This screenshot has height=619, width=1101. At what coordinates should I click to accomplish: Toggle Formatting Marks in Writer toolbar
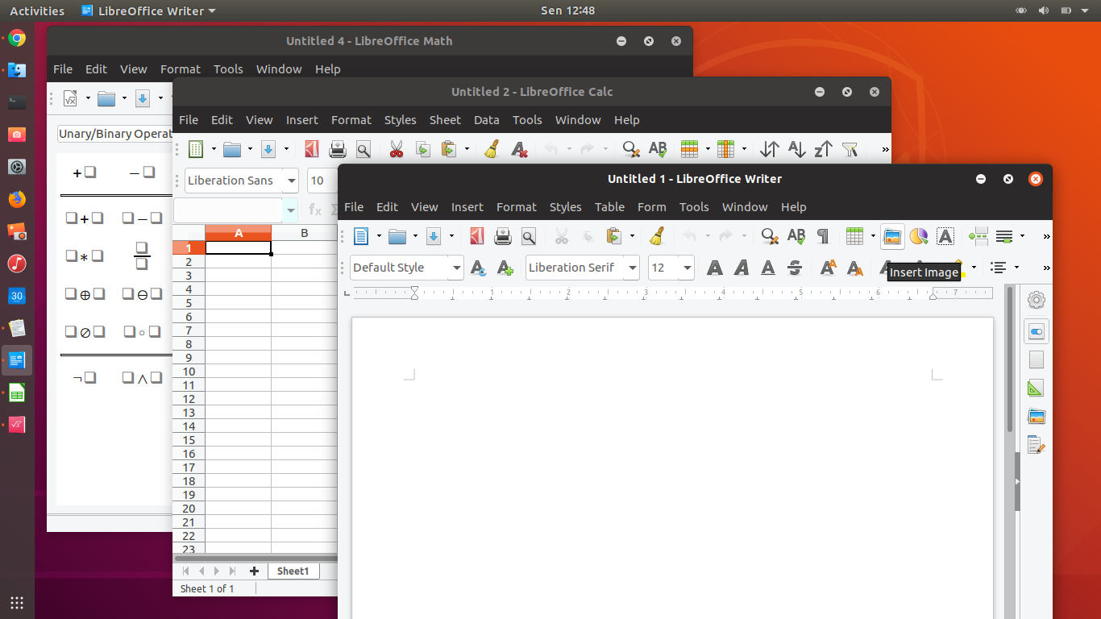coord(823,236)
